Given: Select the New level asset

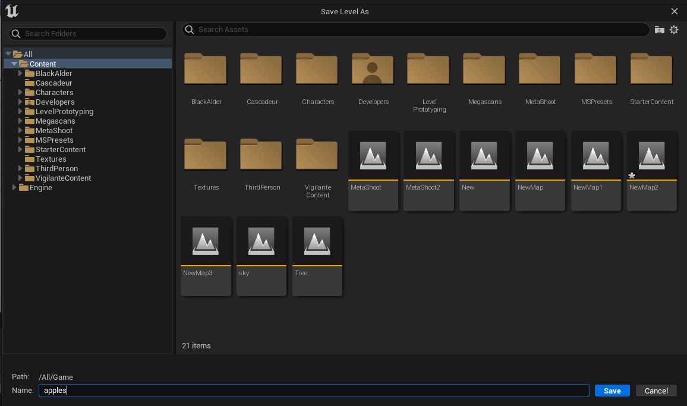Looking at the screenshot, I should 484,171.
